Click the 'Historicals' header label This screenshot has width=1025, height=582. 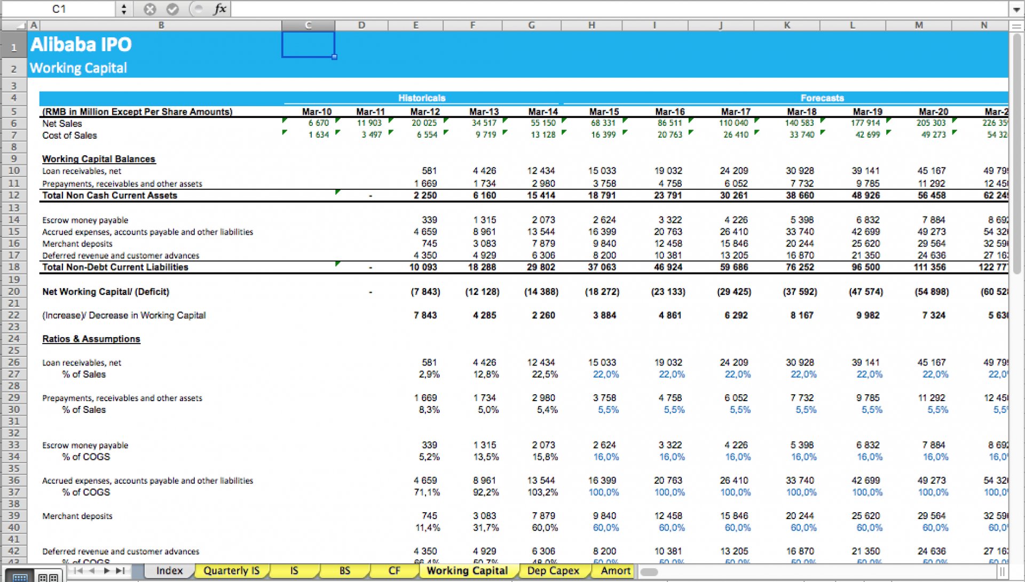(422, 98)
